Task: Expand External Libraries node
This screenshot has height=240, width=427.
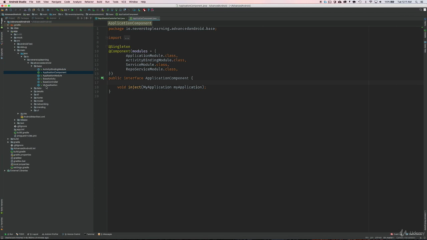Action: pyautogui.click(x=5, y=171)
